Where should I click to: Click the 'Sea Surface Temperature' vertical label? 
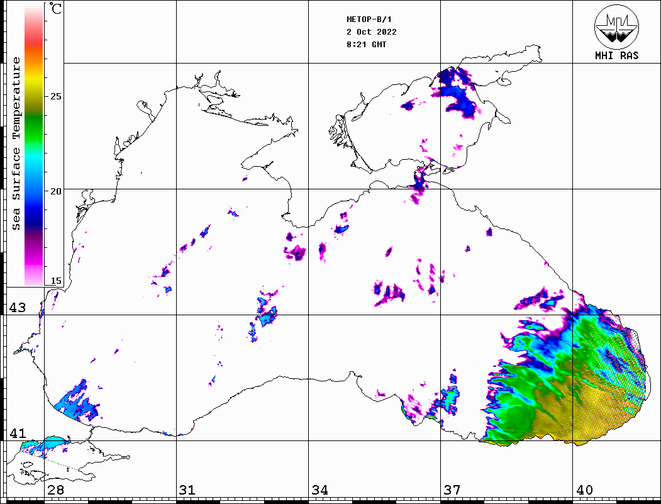(x=16, y=143)
